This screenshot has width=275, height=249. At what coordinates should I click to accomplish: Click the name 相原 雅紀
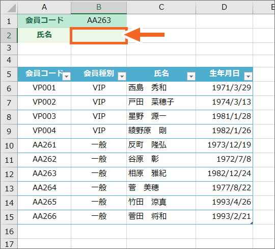[147, 173]
